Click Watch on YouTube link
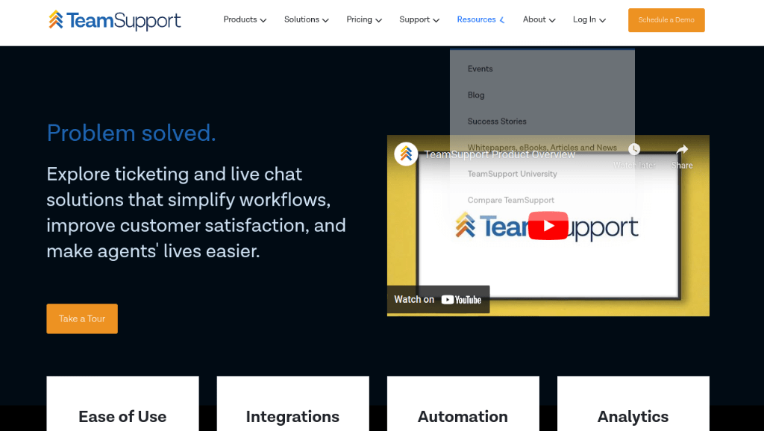 point(438,300)
